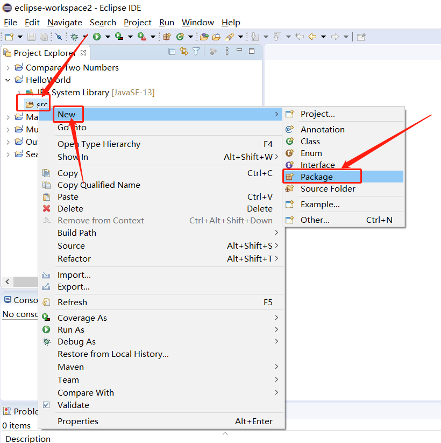The height and width of the screenshot is (443, 441).
Task: Click Refresh in the context menu
Action: [161, 302]
